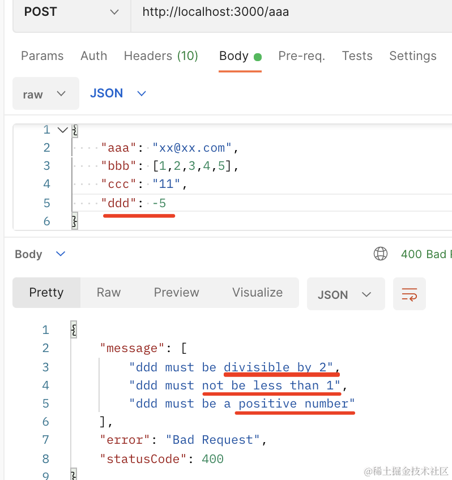This screenshot has width=452, height=480.
Task: Show the Preview response view
Action: pyautogui.click(x=176, y=293)
